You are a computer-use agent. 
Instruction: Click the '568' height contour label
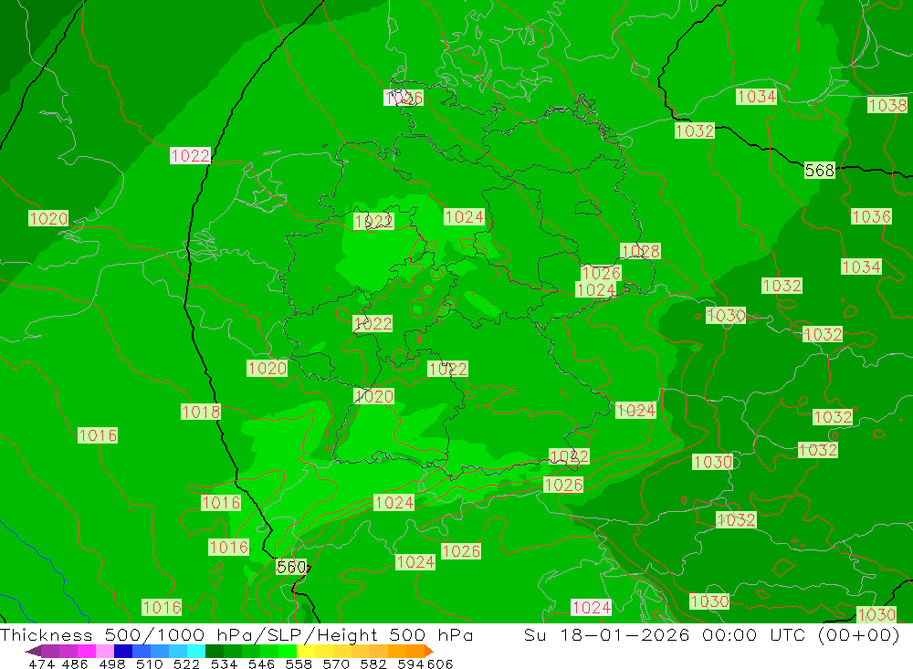[819, 171]
